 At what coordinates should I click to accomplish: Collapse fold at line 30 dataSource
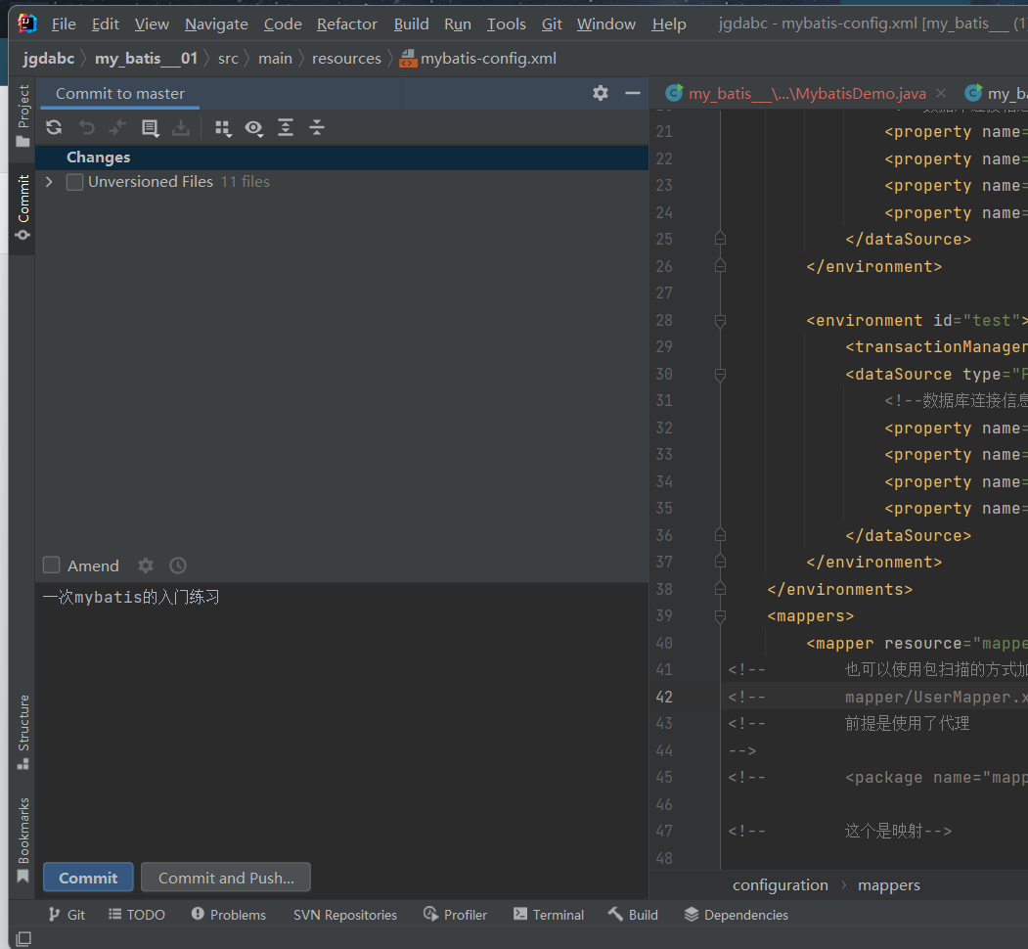(720, 375)
